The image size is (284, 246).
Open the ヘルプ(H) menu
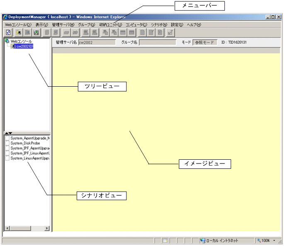click(x=194, y=25)
